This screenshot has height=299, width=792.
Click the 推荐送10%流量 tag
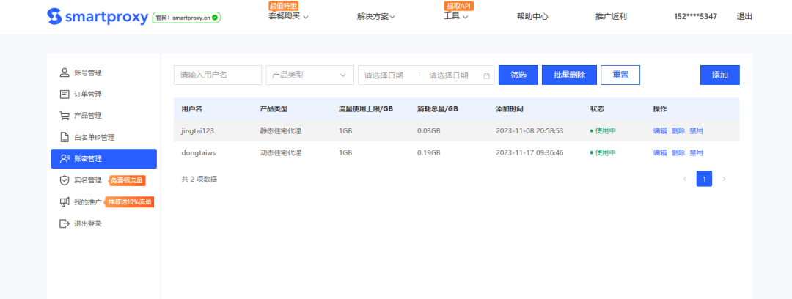[130, 202]
